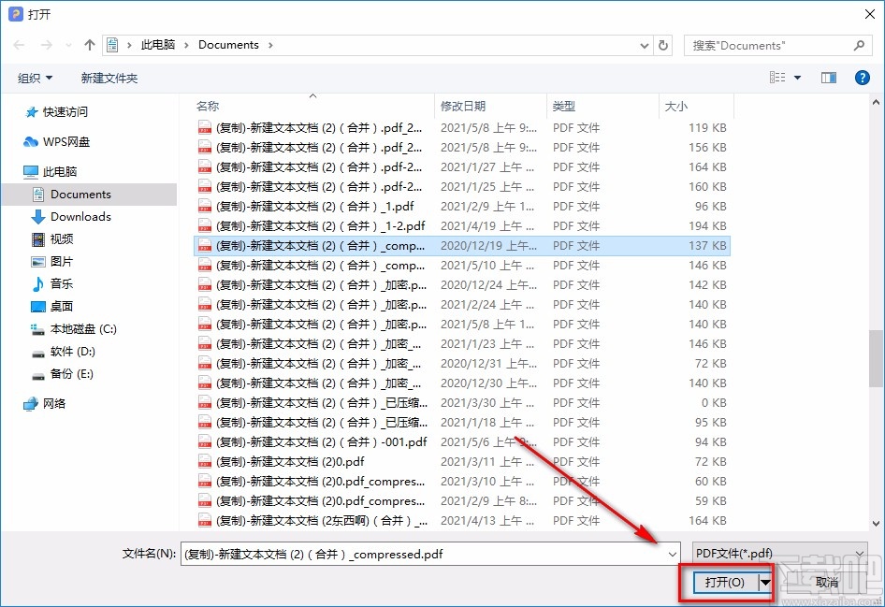Go forward using the forward arrow

tap(46, 45)
